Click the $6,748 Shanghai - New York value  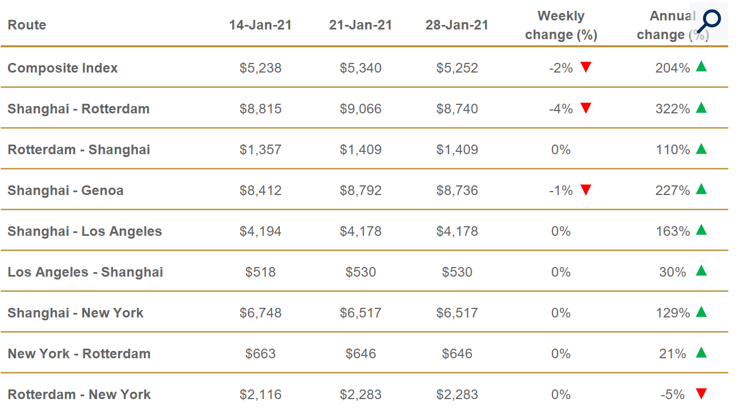(260, 313)
